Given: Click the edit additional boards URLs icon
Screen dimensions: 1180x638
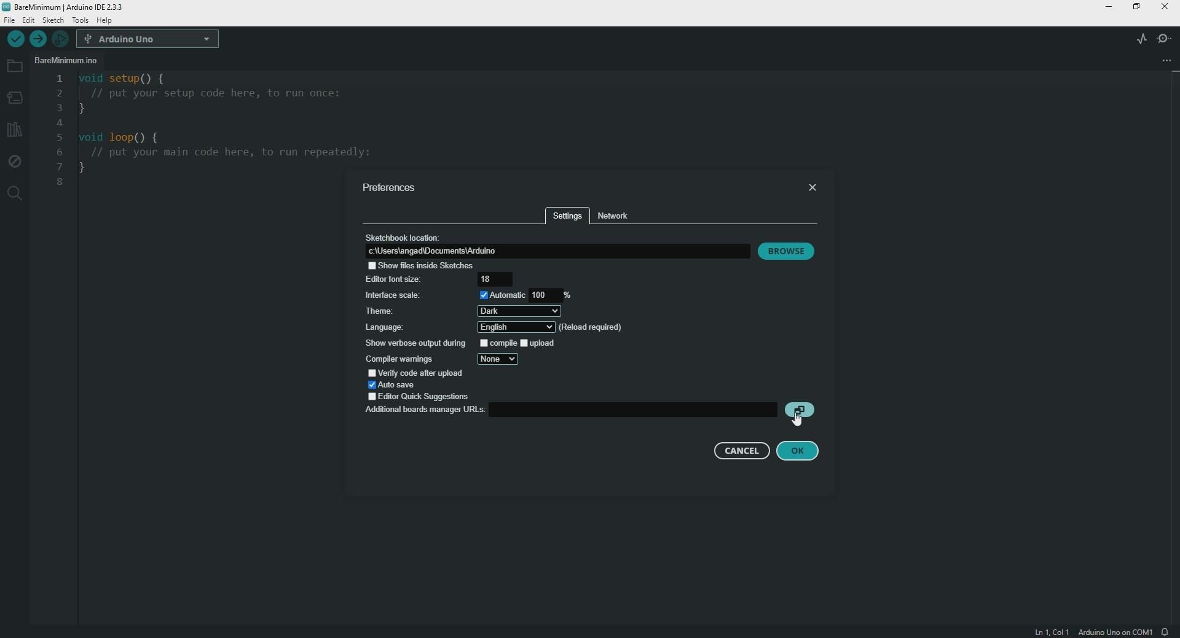Looking at the screenshot, I should pyautogui.click(x=800, y=410).
